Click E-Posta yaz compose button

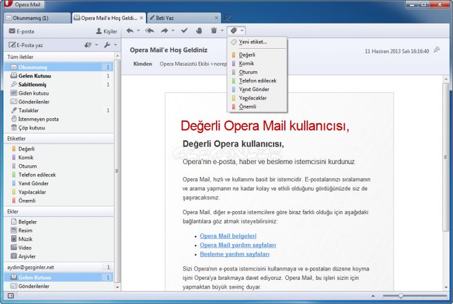coord(26,45)
